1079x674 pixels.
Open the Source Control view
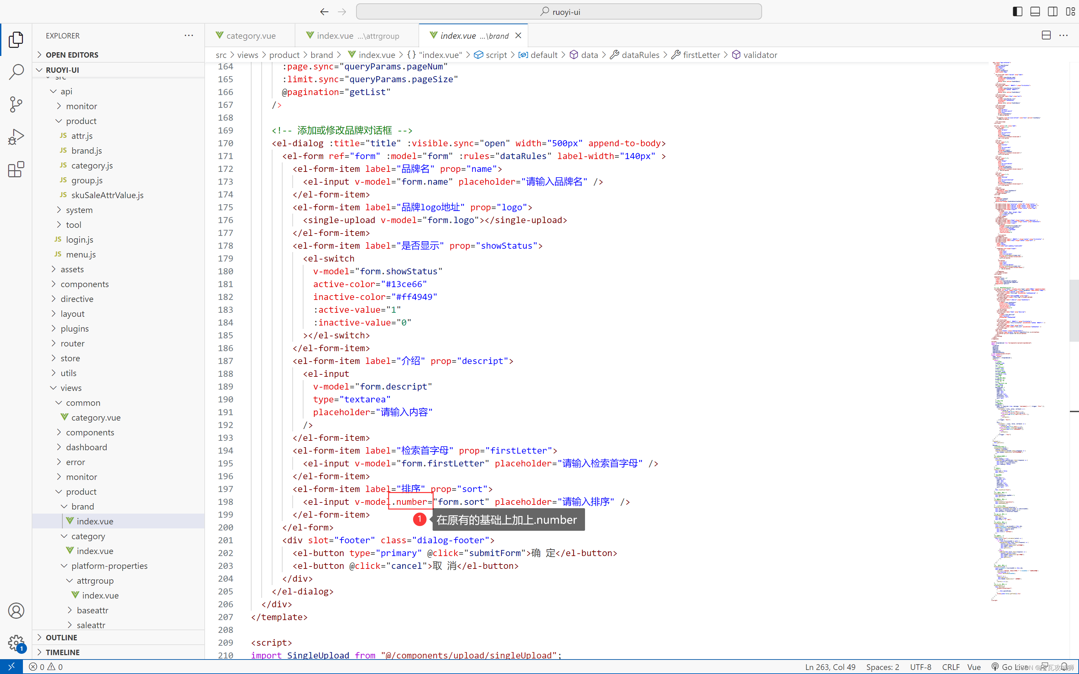16,104
